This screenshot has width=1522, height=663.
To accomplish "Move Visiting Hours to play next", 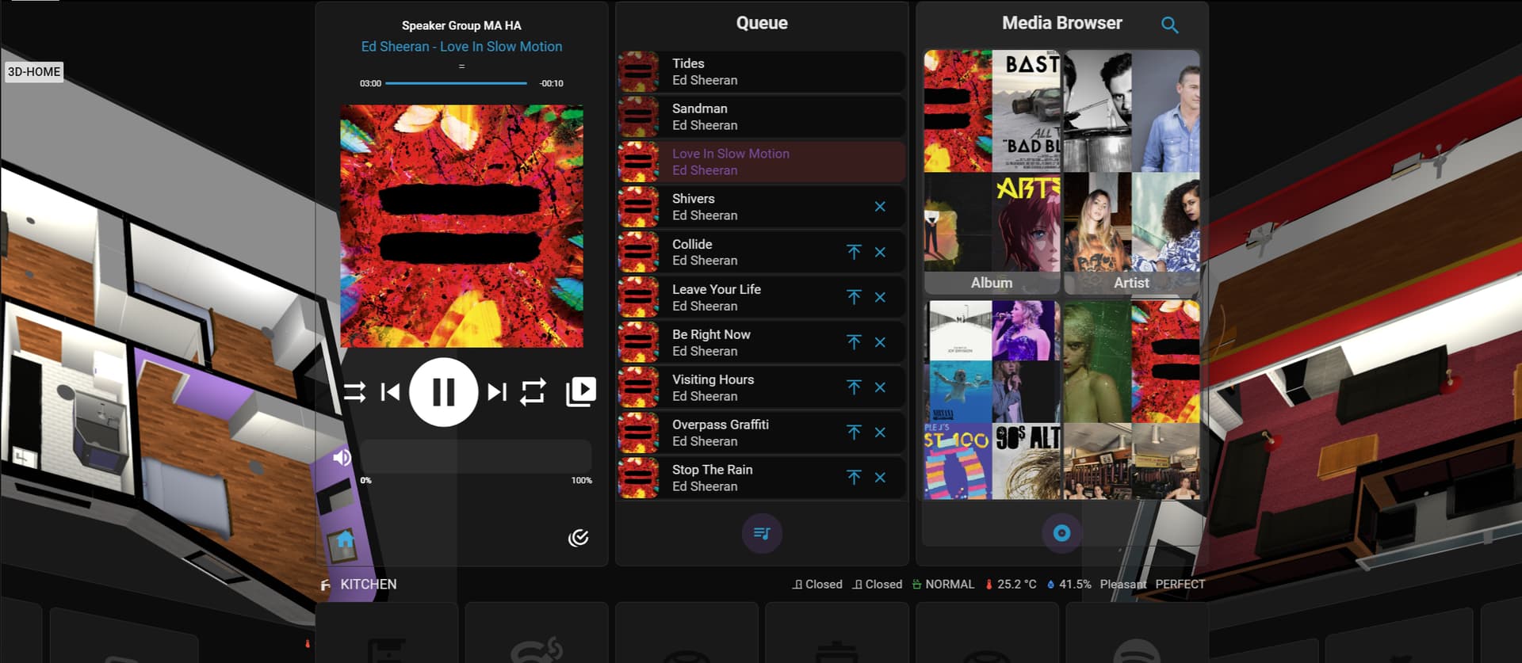I will pyautogui.click(x=854, y=387).
